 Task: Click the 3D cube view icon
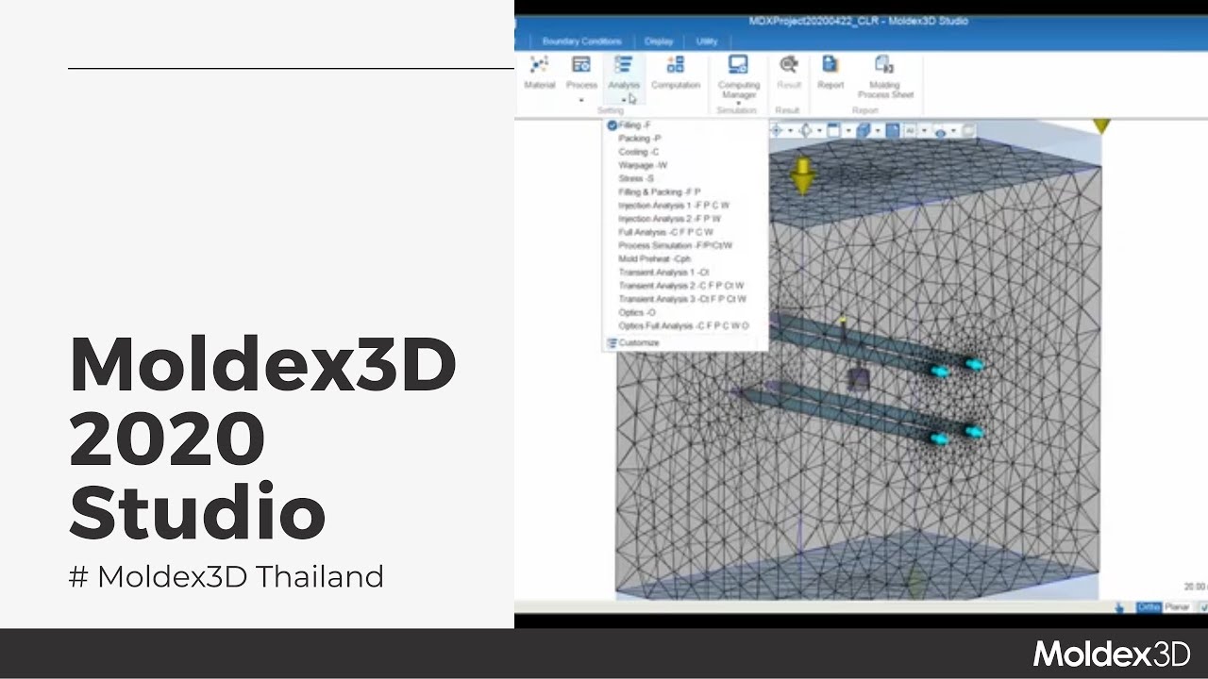[864, 131]
